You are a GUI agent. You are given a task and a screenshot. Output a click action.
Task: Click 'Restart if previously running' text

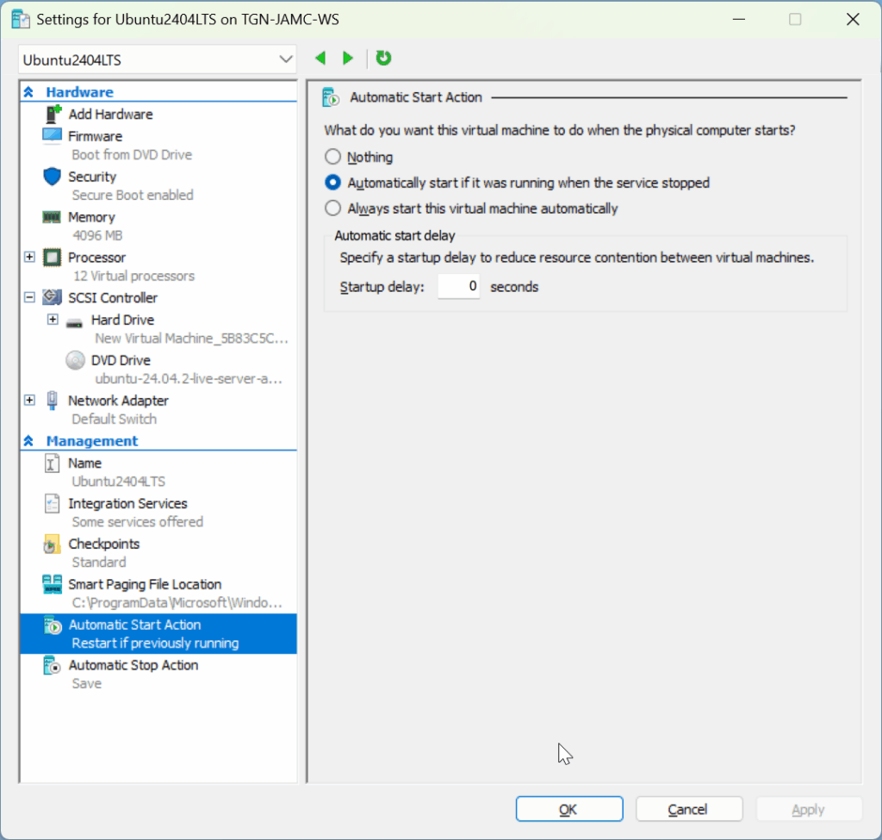click(155, 643)
